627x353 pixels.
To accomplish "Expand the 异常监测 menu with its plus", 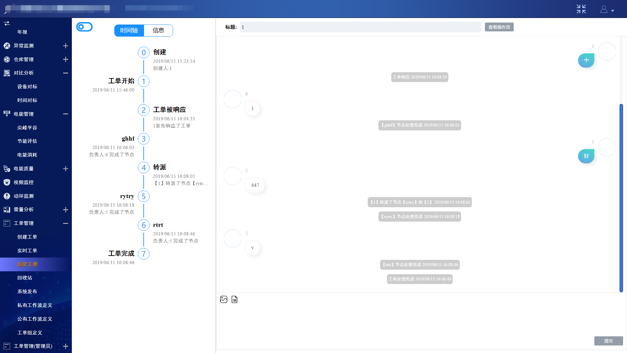I will click(x=66, y=46).
